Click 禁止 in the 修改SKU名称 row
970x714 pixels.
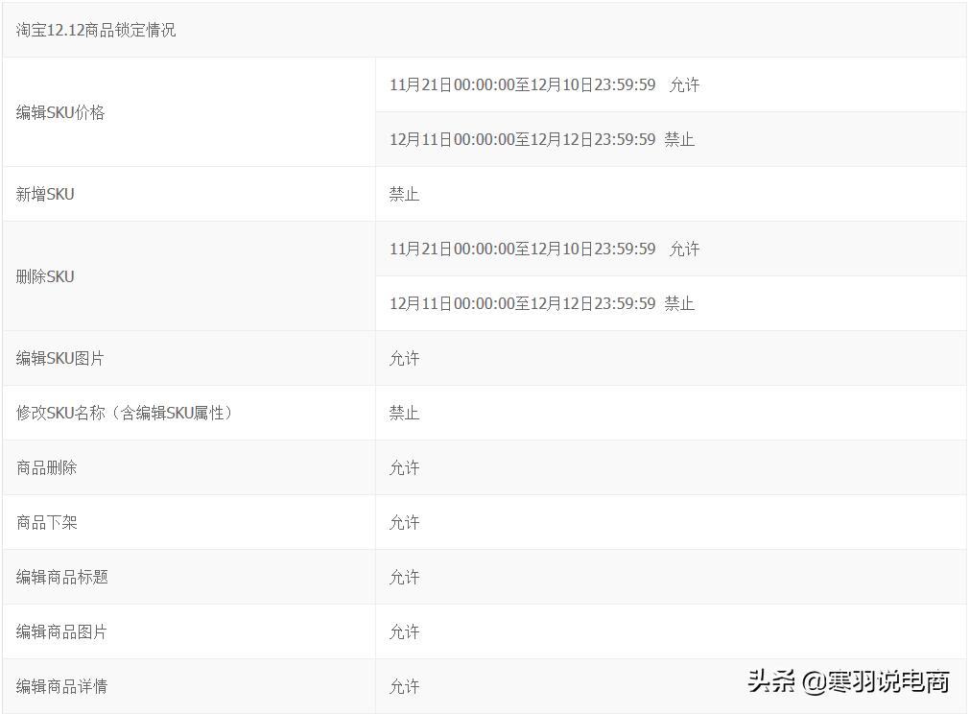click(405, 413)
